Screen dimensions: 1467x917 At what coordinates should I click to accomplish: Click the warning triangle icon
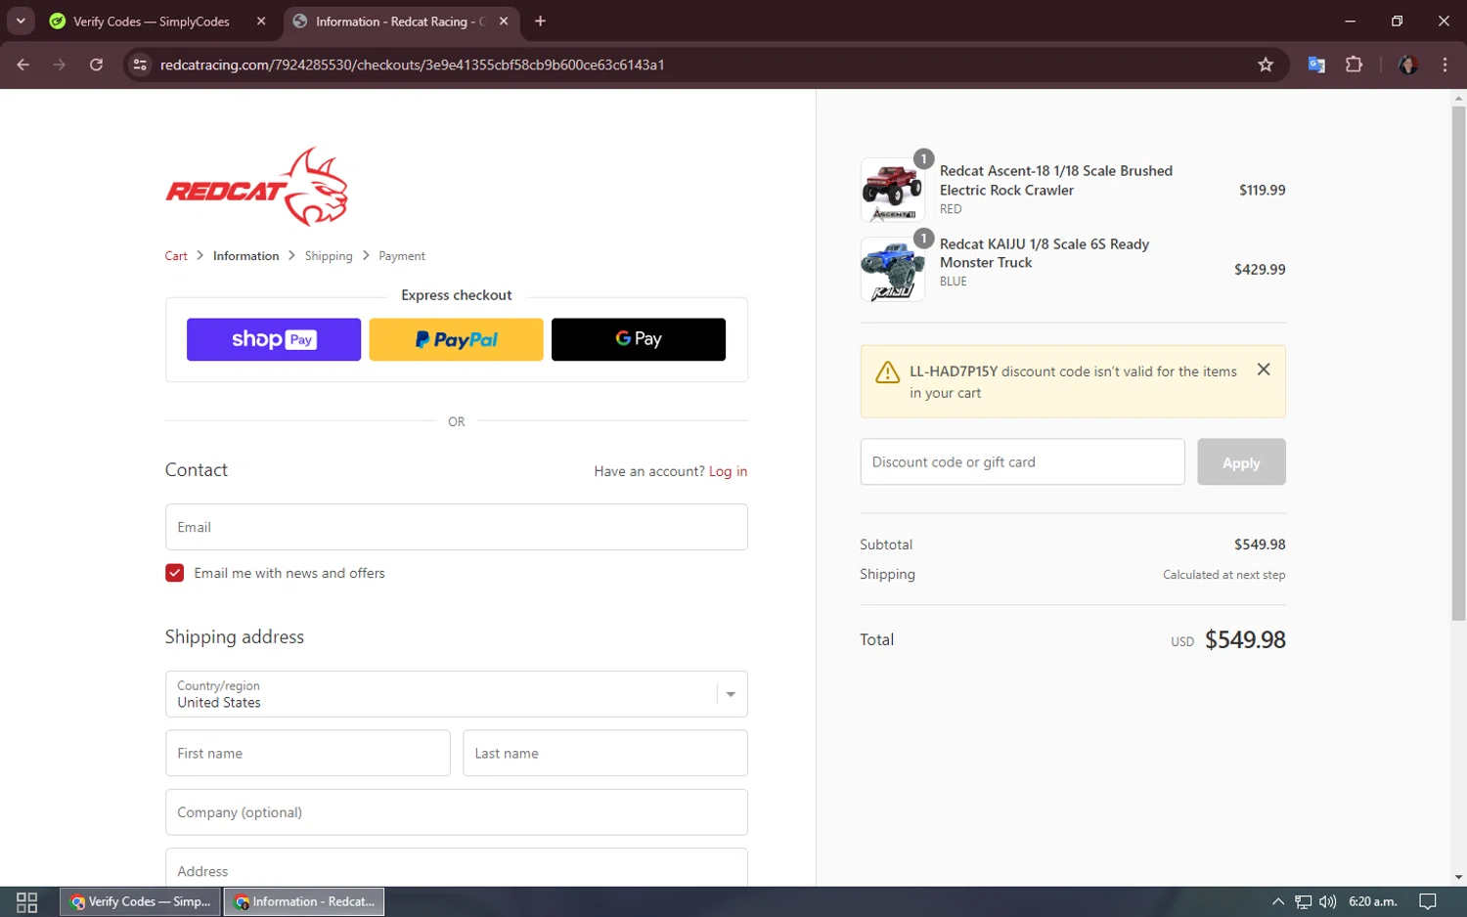coord(887,372)
